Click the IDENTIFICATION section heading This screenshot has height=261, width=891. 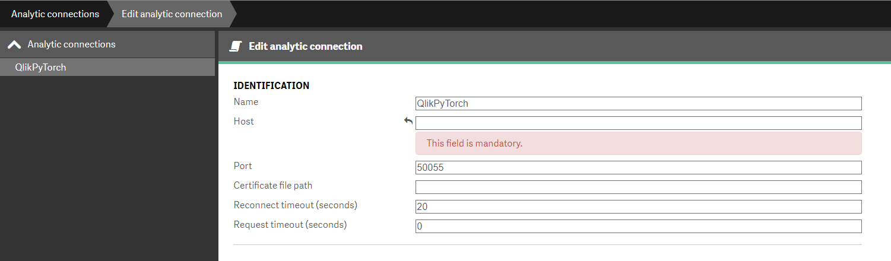(x=271, y=85)
